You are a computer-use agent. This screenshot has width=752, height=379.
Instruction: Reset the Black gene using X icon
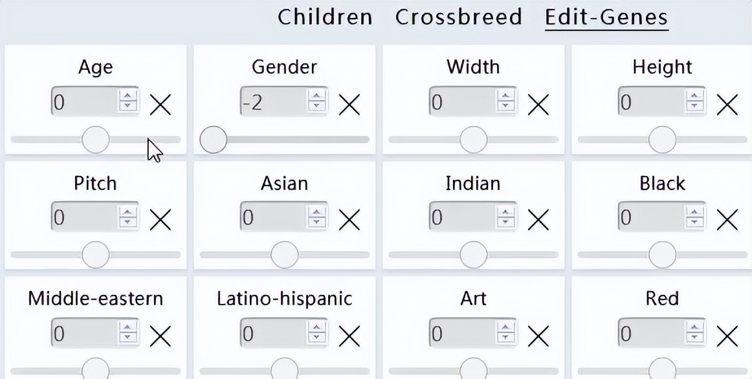(727, 219)
